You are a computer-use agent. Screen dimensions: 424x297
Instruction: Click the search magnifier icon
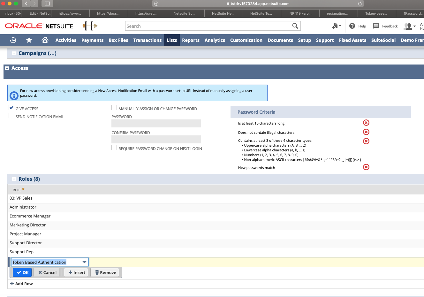click(295, 26)
